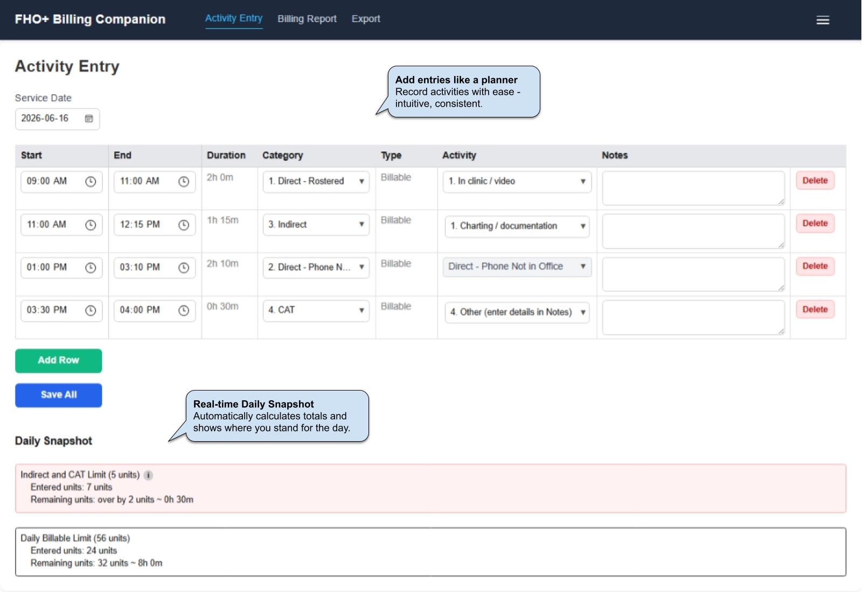Click the Service Date field 2026-06-16
Image resolution: width=863 pixels, height=592 pixels.
57,119
